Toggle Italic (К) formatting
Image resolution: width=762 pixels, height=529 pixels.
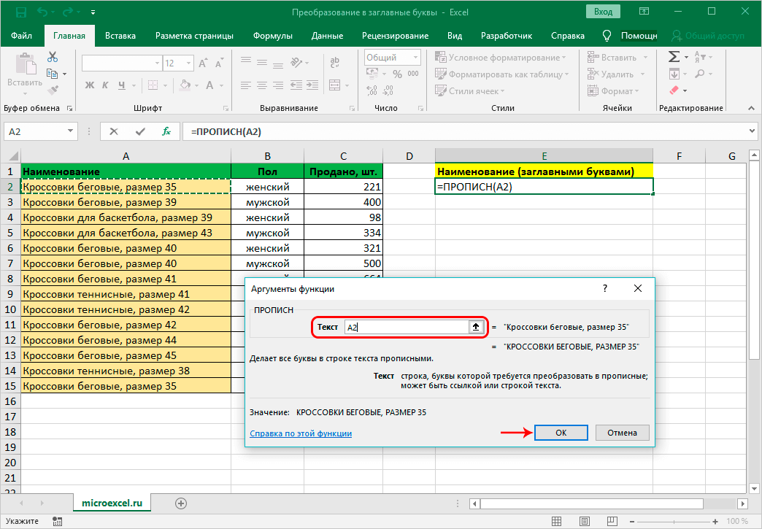coord(105,85)
